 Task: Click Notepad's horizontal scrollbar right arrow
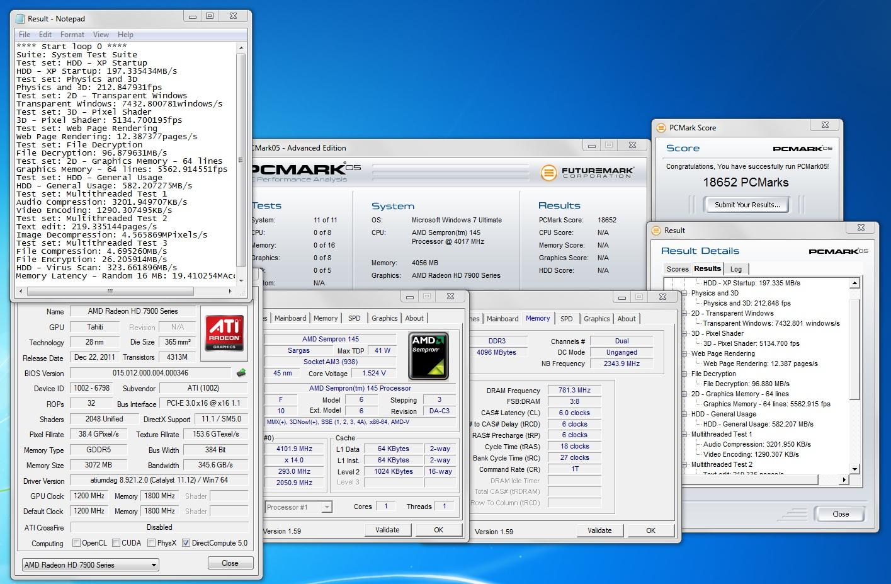[x=230, y=291]
